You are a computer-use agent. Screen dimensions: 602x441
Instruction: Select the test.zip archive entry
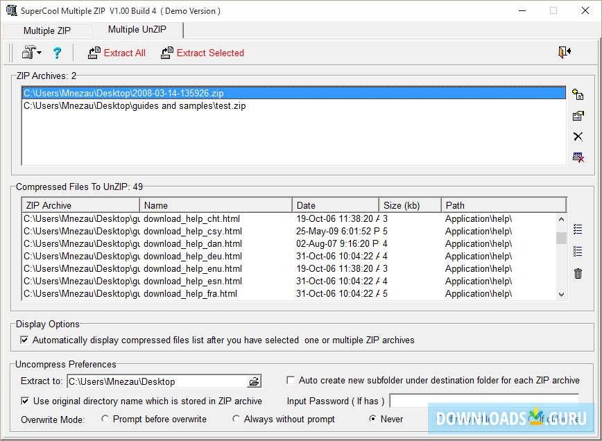click(x=293, y=106)
